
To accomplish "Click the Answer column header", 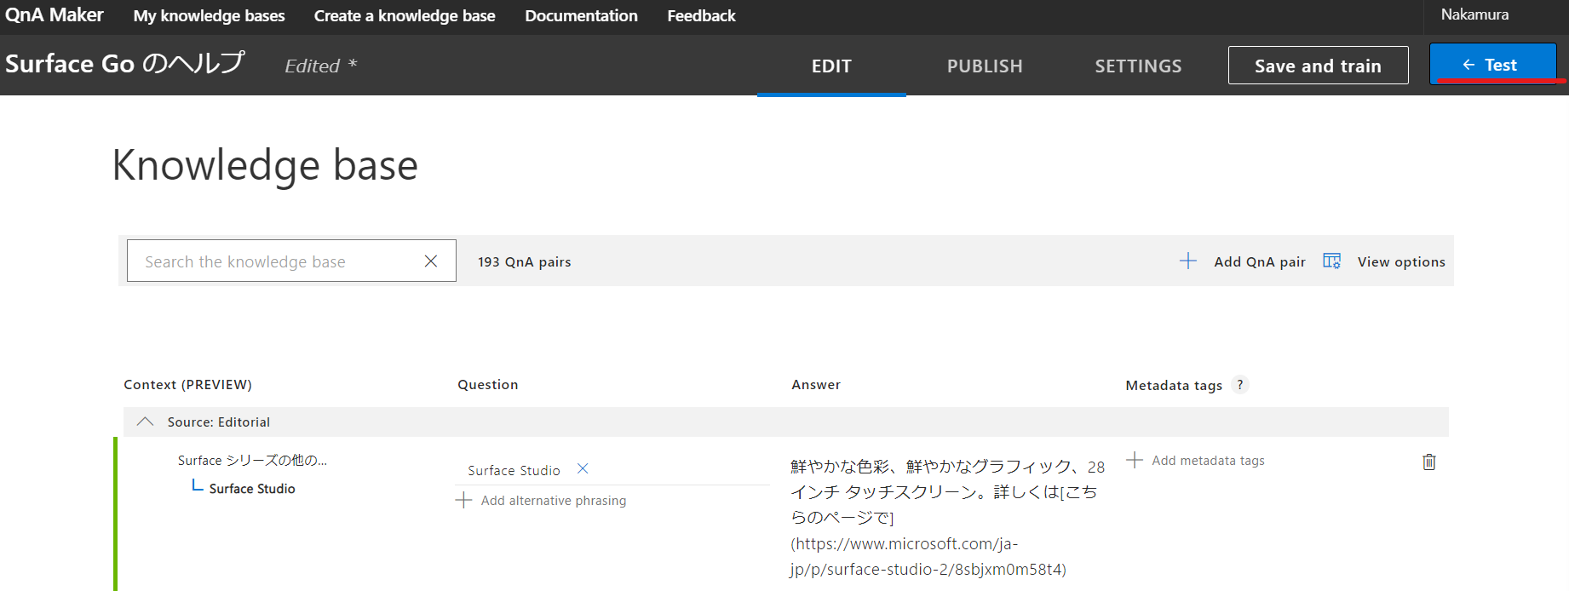I will 816,385.
